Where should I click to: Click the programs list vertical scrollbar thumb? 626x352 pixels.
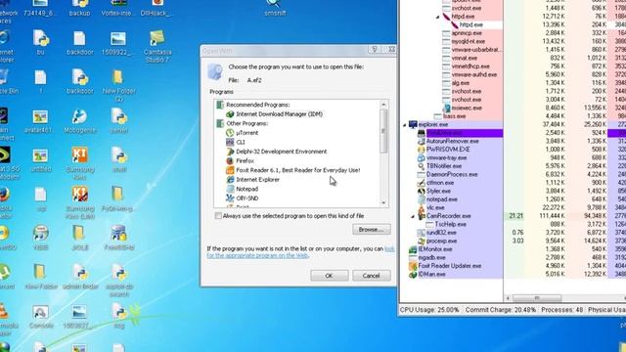coord(383,131)
